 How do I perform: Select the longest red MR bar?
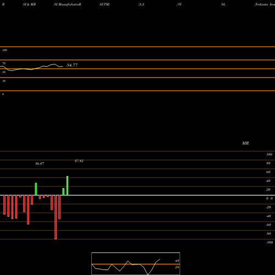click(x=56, y=217)
